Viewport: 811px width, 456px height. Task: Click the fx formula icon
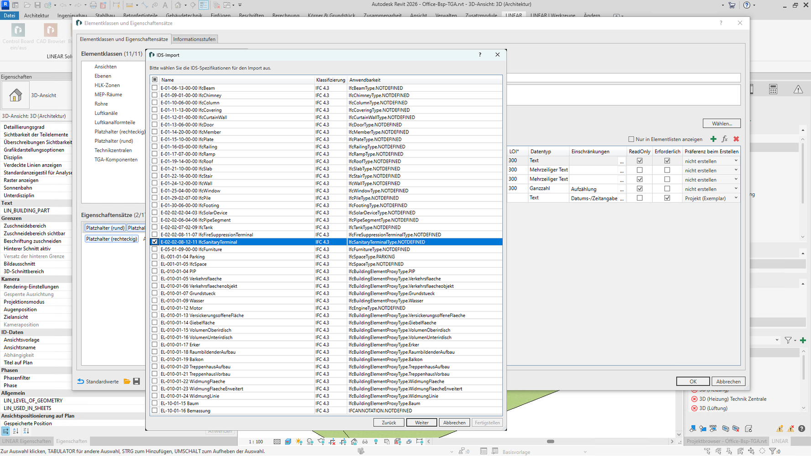point(724,139)
